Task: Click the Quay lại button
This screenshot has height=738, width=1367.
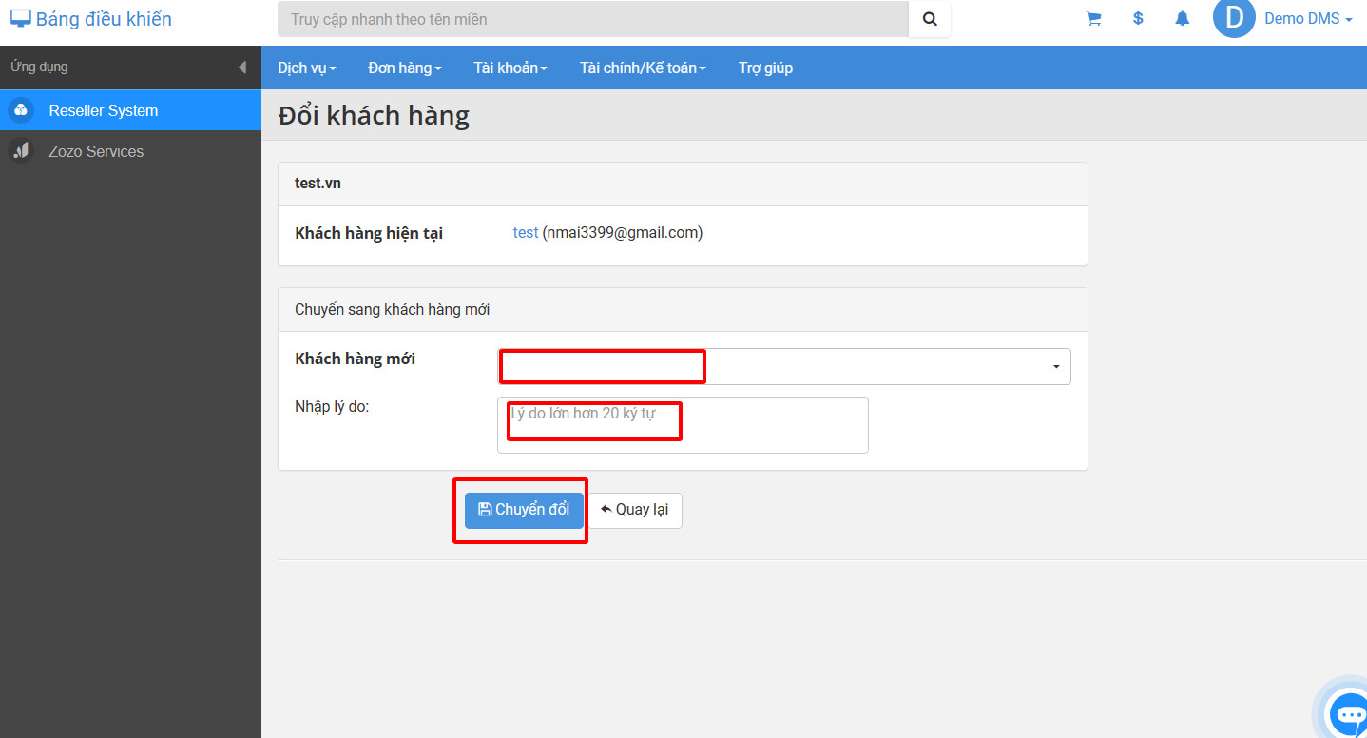Action: point(634,510)
